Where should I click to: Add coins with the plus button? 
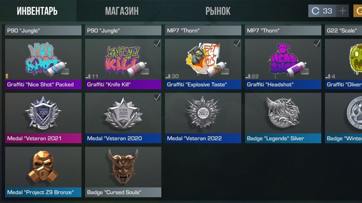[x=342, y=11]
